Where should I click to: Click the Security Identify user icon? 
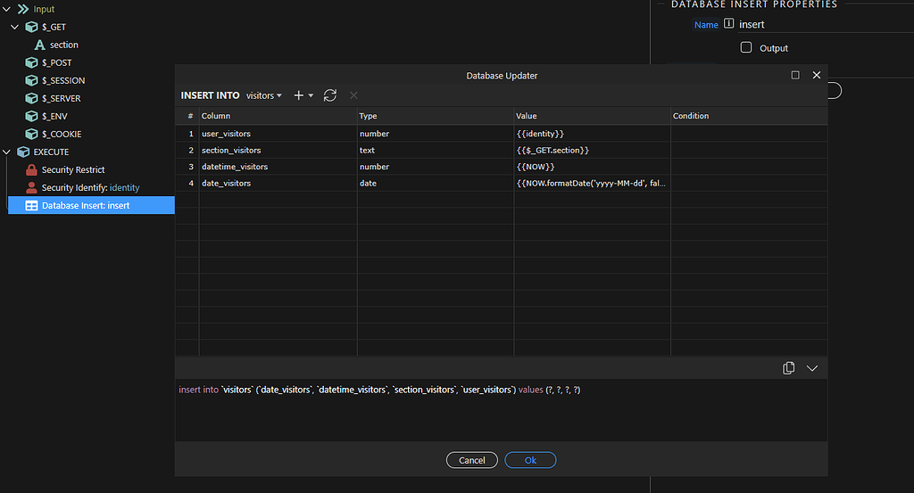pyautogui.click(x=31, y=187)
